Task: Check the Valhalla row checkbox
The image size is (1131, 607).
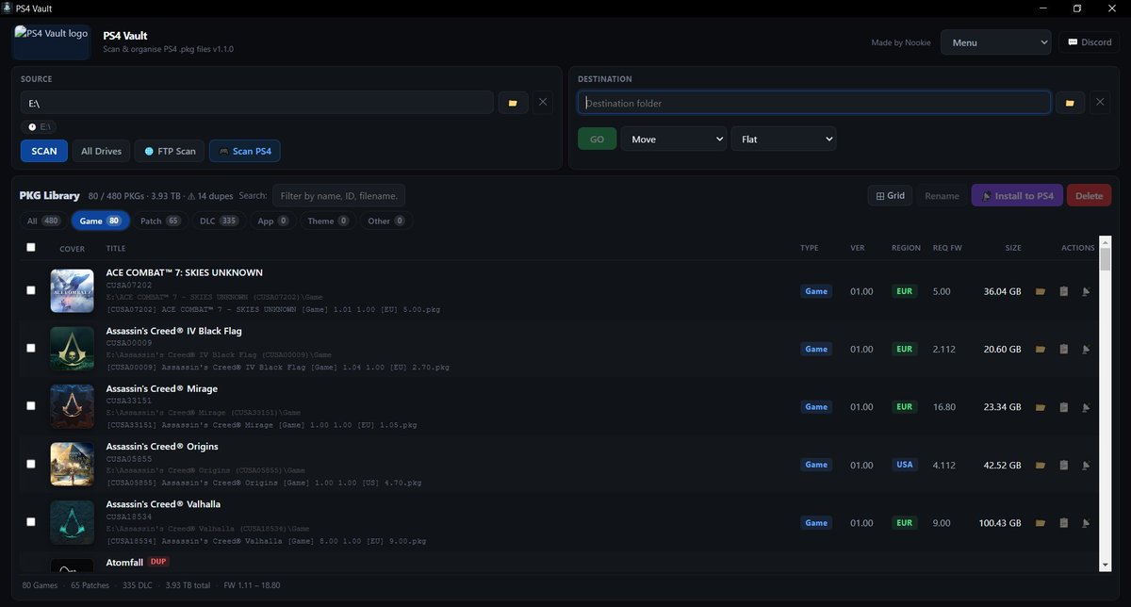Action: pos(31,521)
